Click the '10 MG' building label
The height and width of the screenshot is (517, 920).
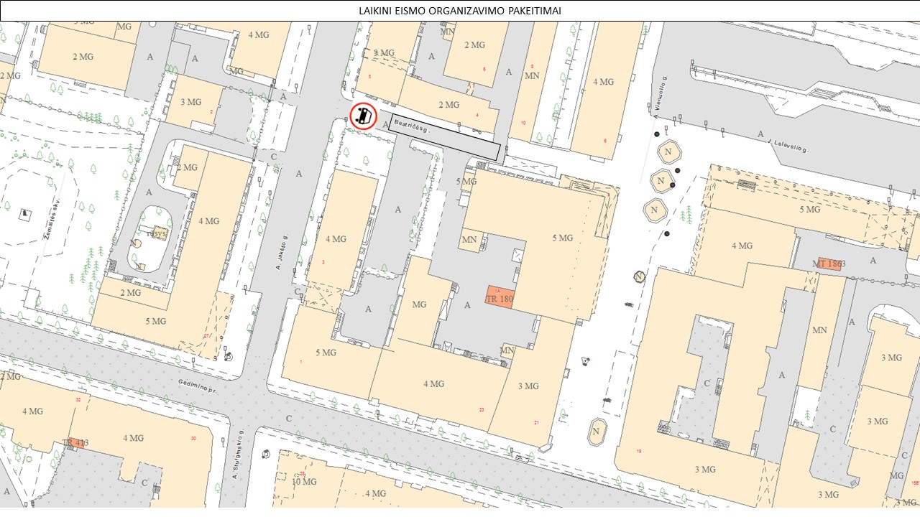[304, 481]
